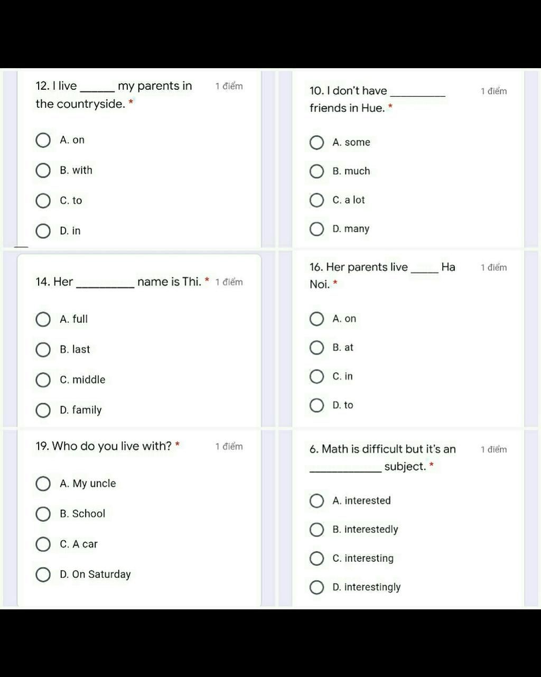
Task: Pick 'D. to' for question 16
Action: (x=316, y=405)
